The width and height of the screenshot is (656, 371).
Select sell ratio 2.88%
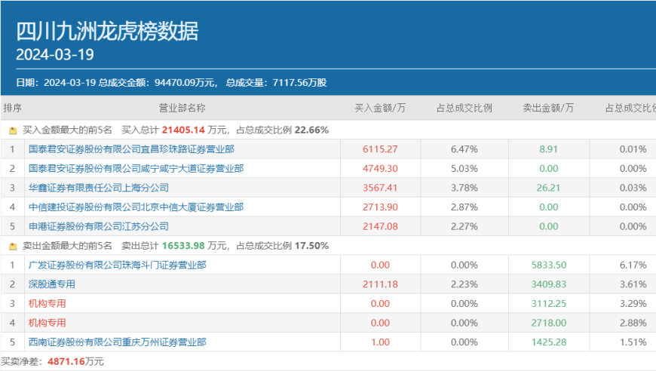point(633,323)
